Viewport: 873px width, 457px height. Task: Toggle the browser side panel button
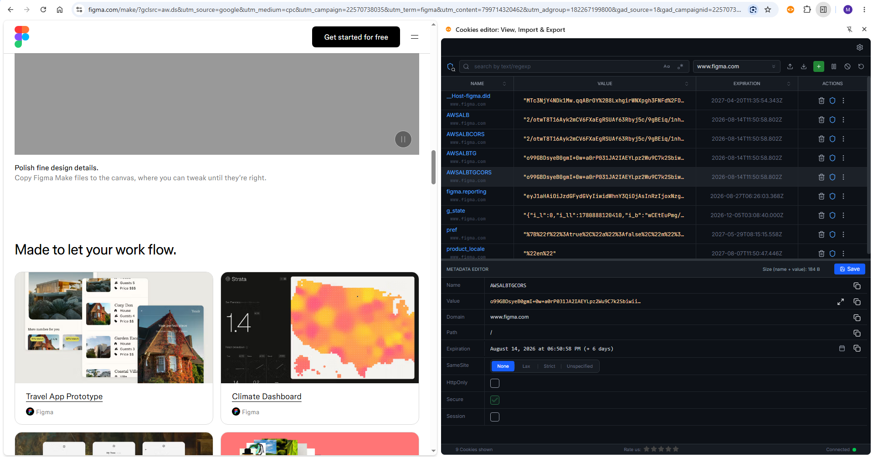coord(823,10)
